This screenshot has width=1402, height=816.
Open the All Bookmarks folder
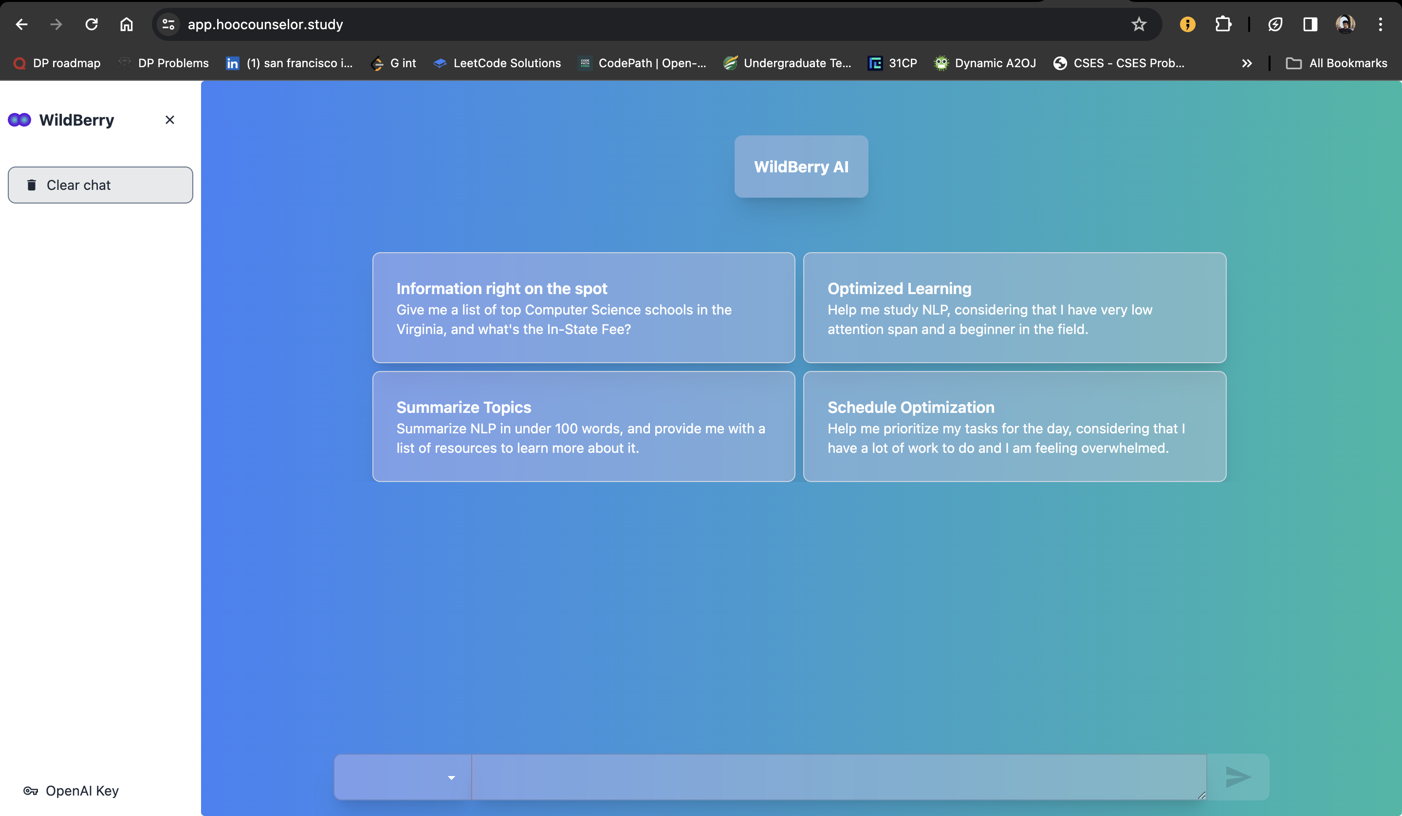[x=1336, y=63]
